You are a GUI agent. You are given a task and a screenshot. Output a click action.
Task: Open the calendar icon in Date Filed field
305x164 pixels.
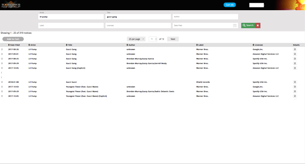[235, 26]
